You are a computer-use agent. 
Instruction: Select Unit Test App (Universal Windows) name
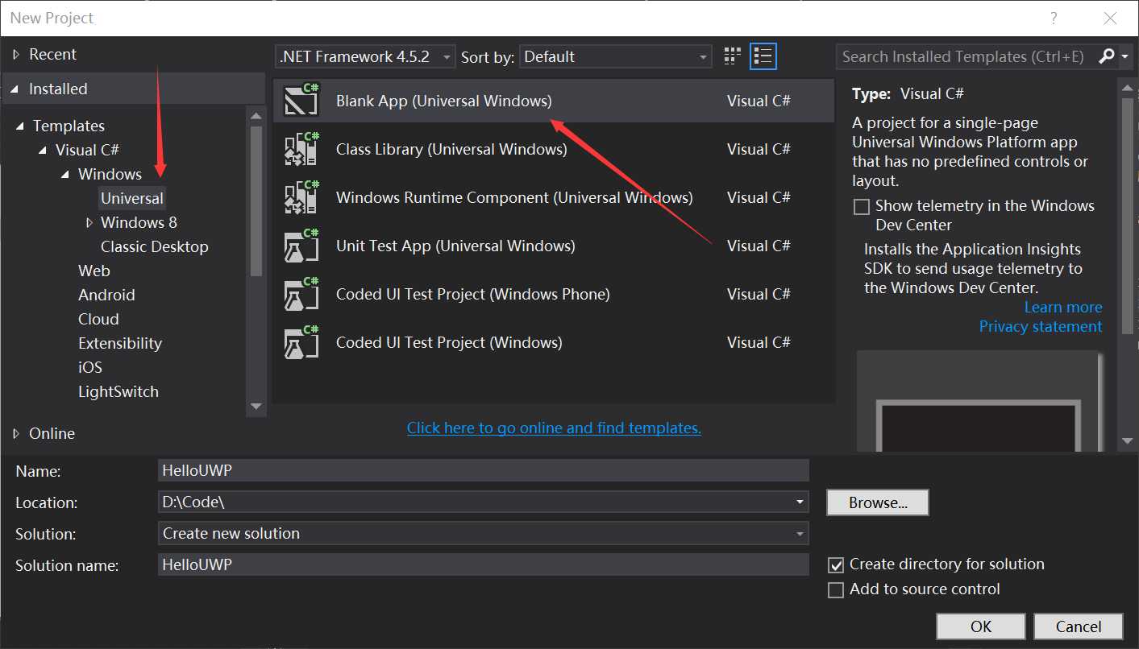pos(455,246)
